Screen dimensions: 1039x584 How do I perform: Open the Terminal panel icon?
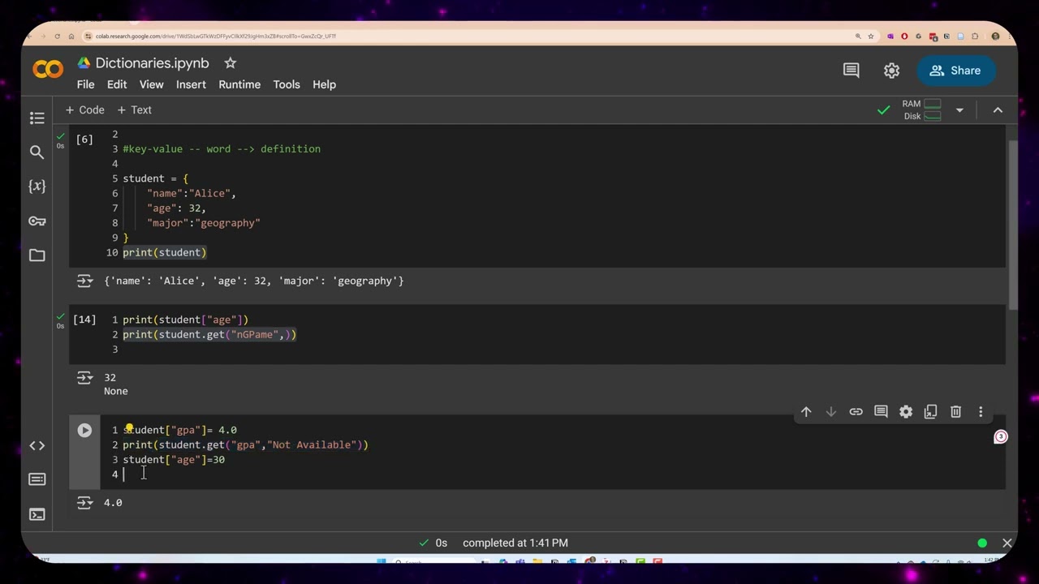point(37,514)
